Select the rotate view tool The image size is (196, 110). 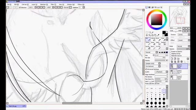click(x=153, y=35)
